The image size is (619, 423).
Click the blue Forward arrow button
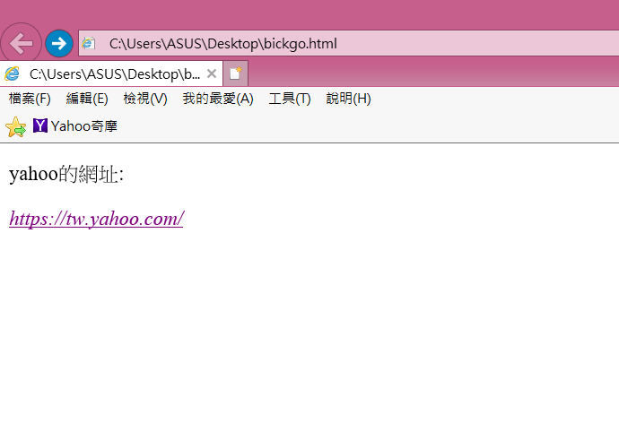(x=59, y=43)
